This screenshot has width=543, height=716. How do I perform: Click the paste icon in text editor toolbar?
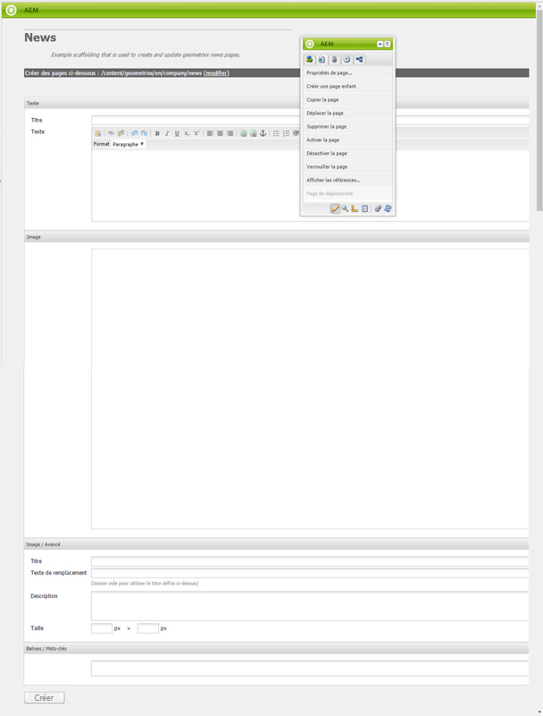[x=97, y=133]
